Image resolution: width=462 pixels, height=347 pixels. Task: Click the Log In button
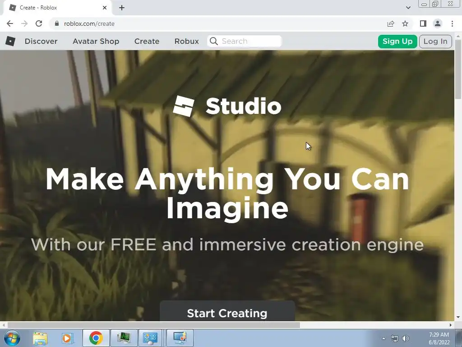coord(435,41)
